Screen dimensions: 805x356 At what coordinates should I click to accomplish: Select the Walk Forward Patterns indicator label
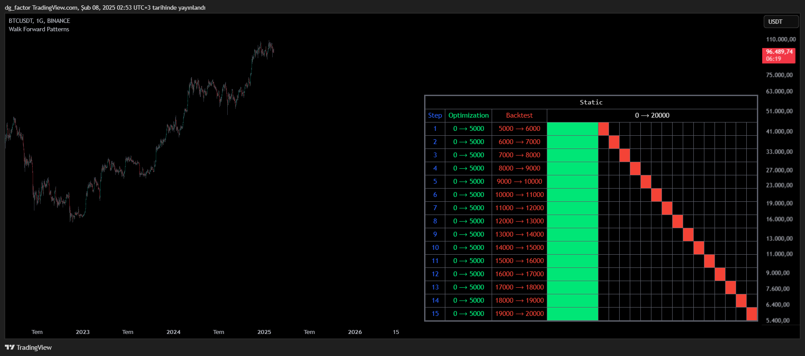pyautogui.click(x=39, y=29)
